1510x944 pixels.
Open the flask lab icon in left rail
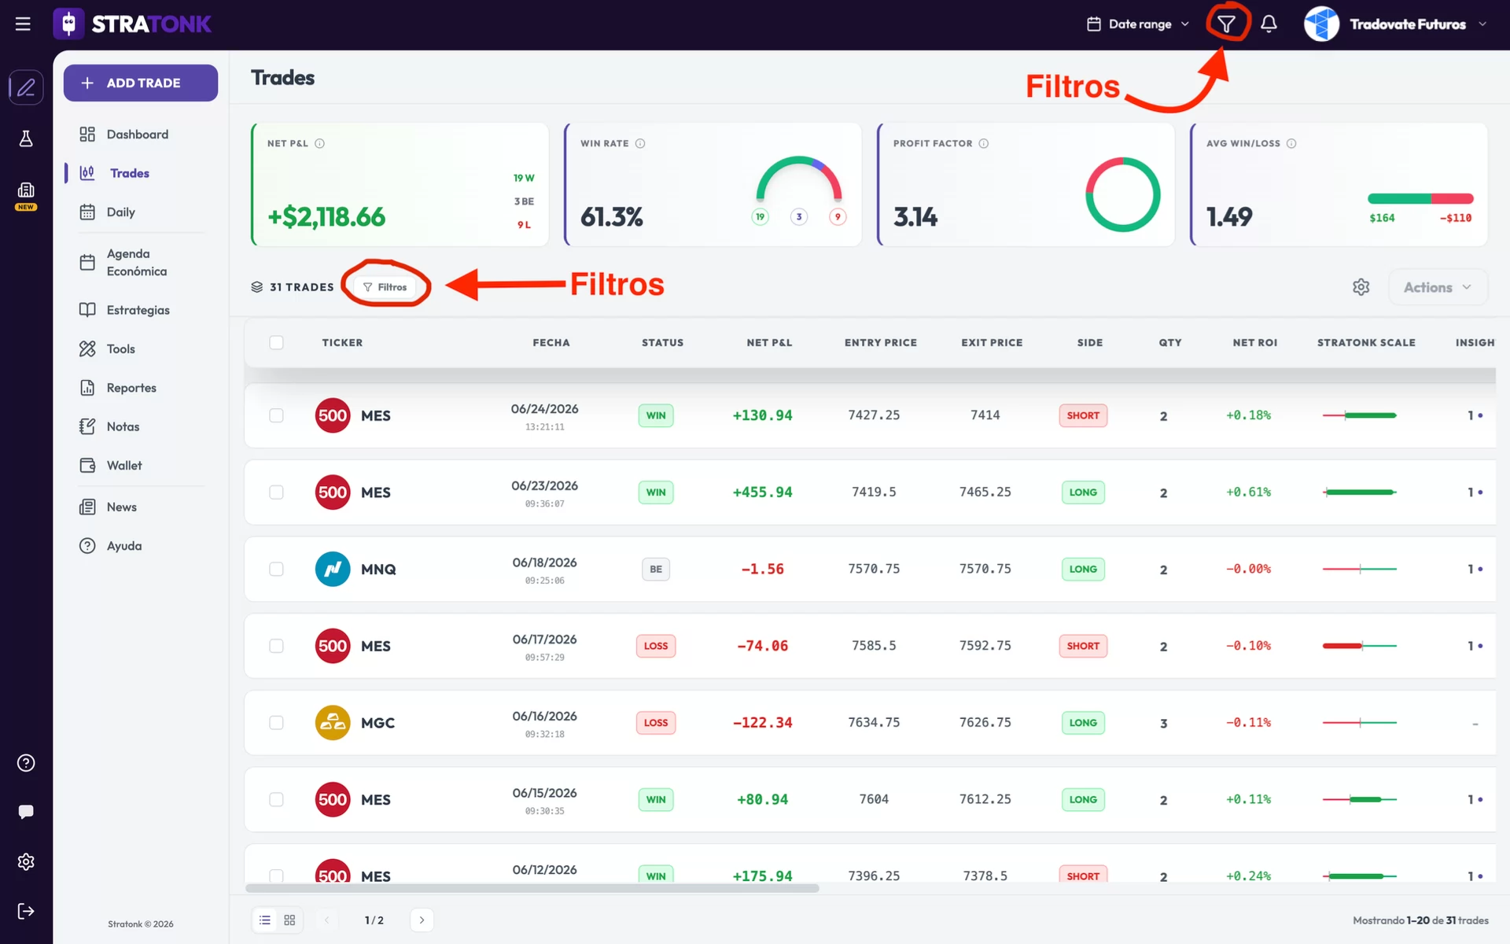[26, 138]
